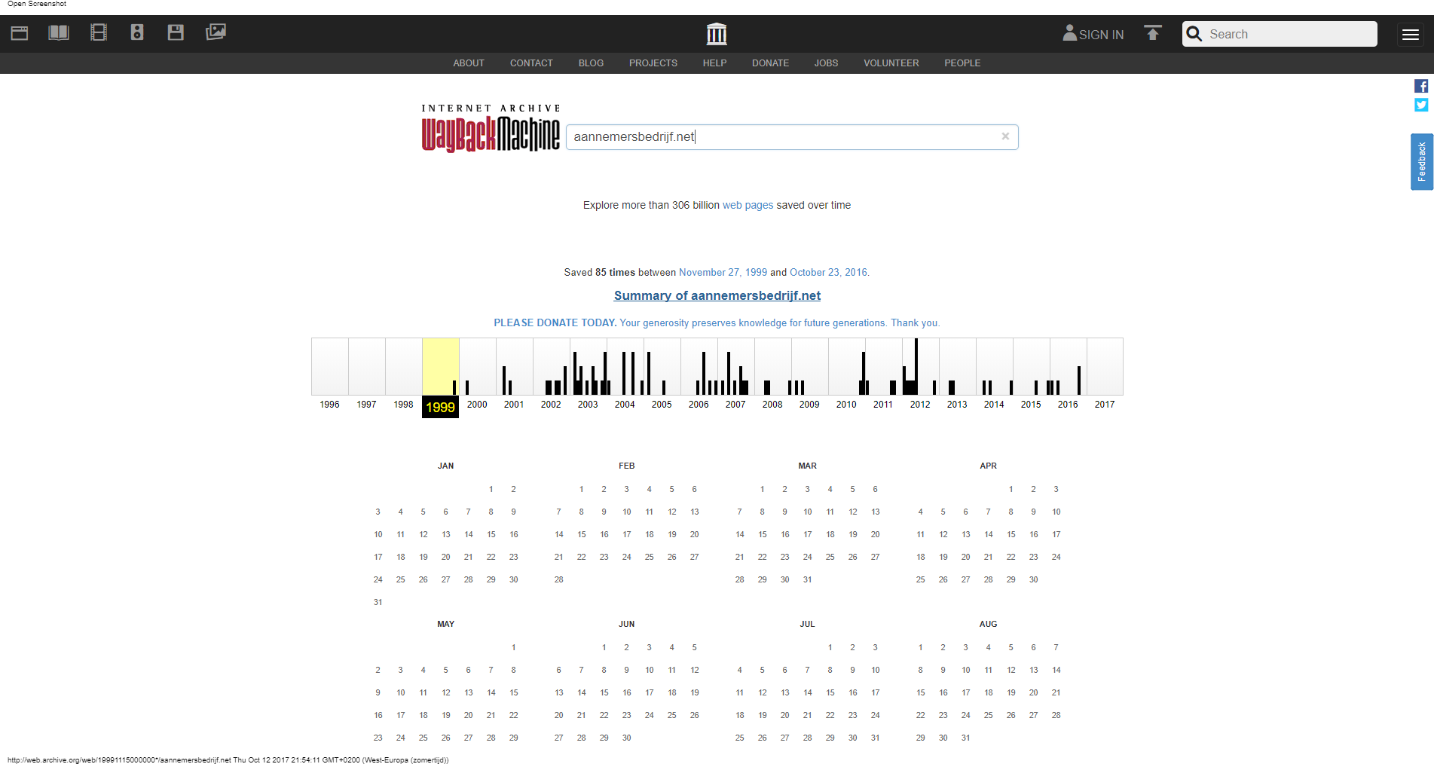Image resolution: width=1434 pixels, height=764 pixels.
Task: Open the Audio speaker icon
Action: click(137, 32)
